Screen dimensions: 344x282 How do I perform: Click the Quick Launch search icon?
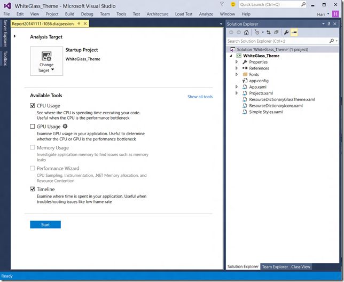pos(303,4)
